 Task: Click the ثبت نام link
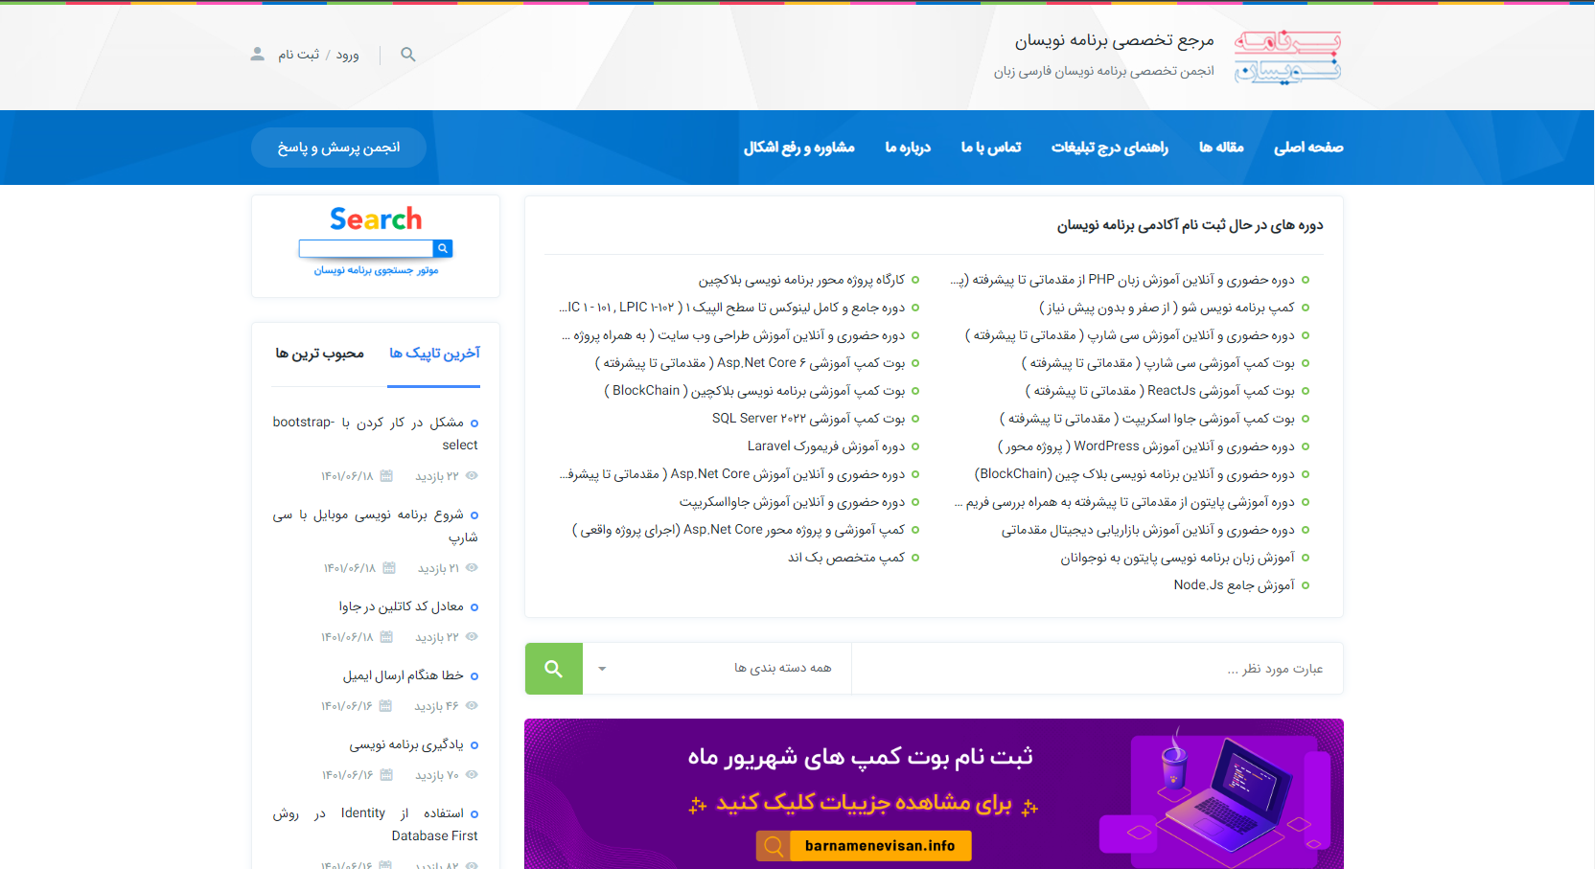click(x=298, y=55)
